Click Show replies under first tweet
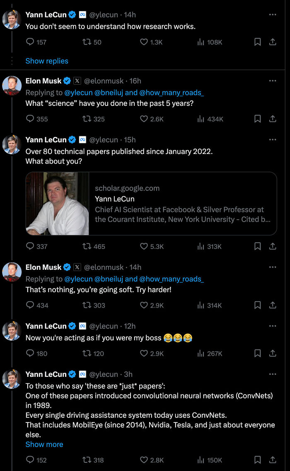290x471 pixels. [47, 61]
